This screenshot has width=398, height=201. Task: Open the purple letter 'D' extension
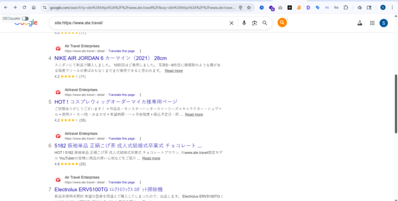coord(308,8)
